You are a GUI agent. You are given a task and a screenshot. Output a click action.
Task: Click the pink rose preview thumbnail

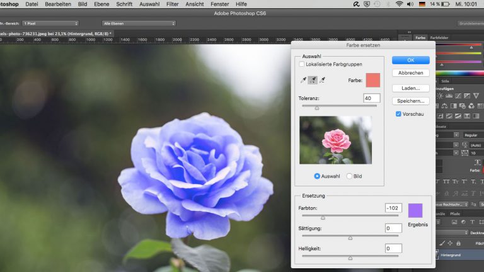point(335,140)
